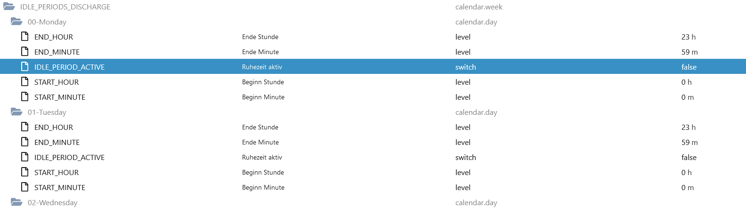Collapse the 00-Monday folder

click(x=16, y=22)
